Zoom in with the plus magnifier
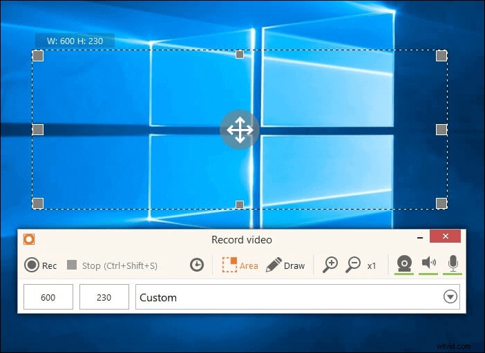The height and width of the screenshot is (353, 485). pyautogui.click(x=330, y=265)
